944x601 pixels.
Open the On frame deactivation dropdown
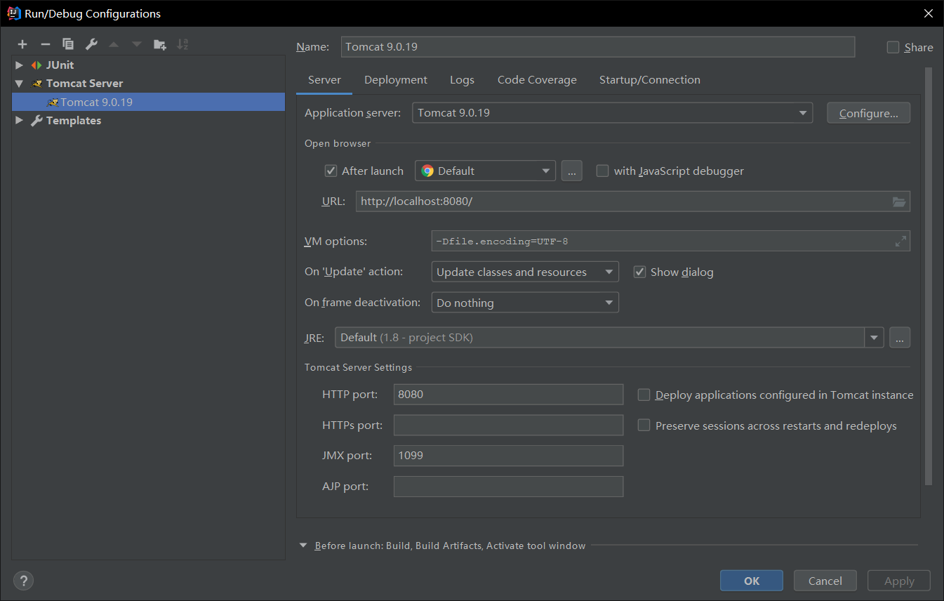tap(525, 303)
